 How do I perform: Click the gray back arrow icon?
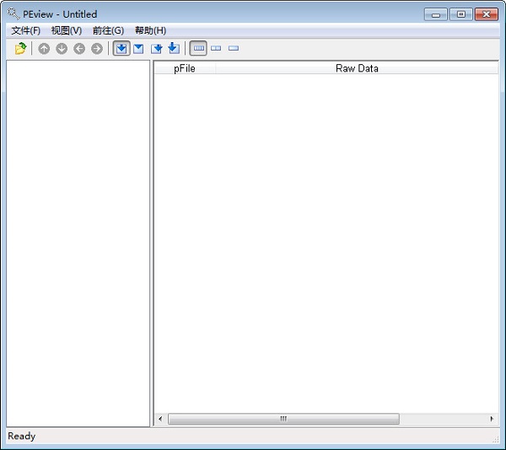point(79,49)
